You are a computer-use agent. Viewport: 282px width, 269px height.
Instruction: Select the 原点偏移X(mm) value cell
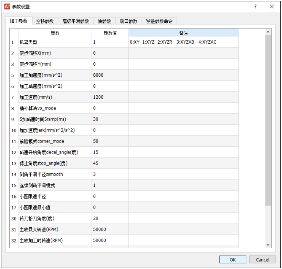(x=110, y=53)
